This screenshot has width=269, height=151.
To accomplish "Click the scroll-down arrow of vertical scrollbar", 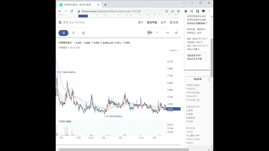I will [x=212, y=147].
